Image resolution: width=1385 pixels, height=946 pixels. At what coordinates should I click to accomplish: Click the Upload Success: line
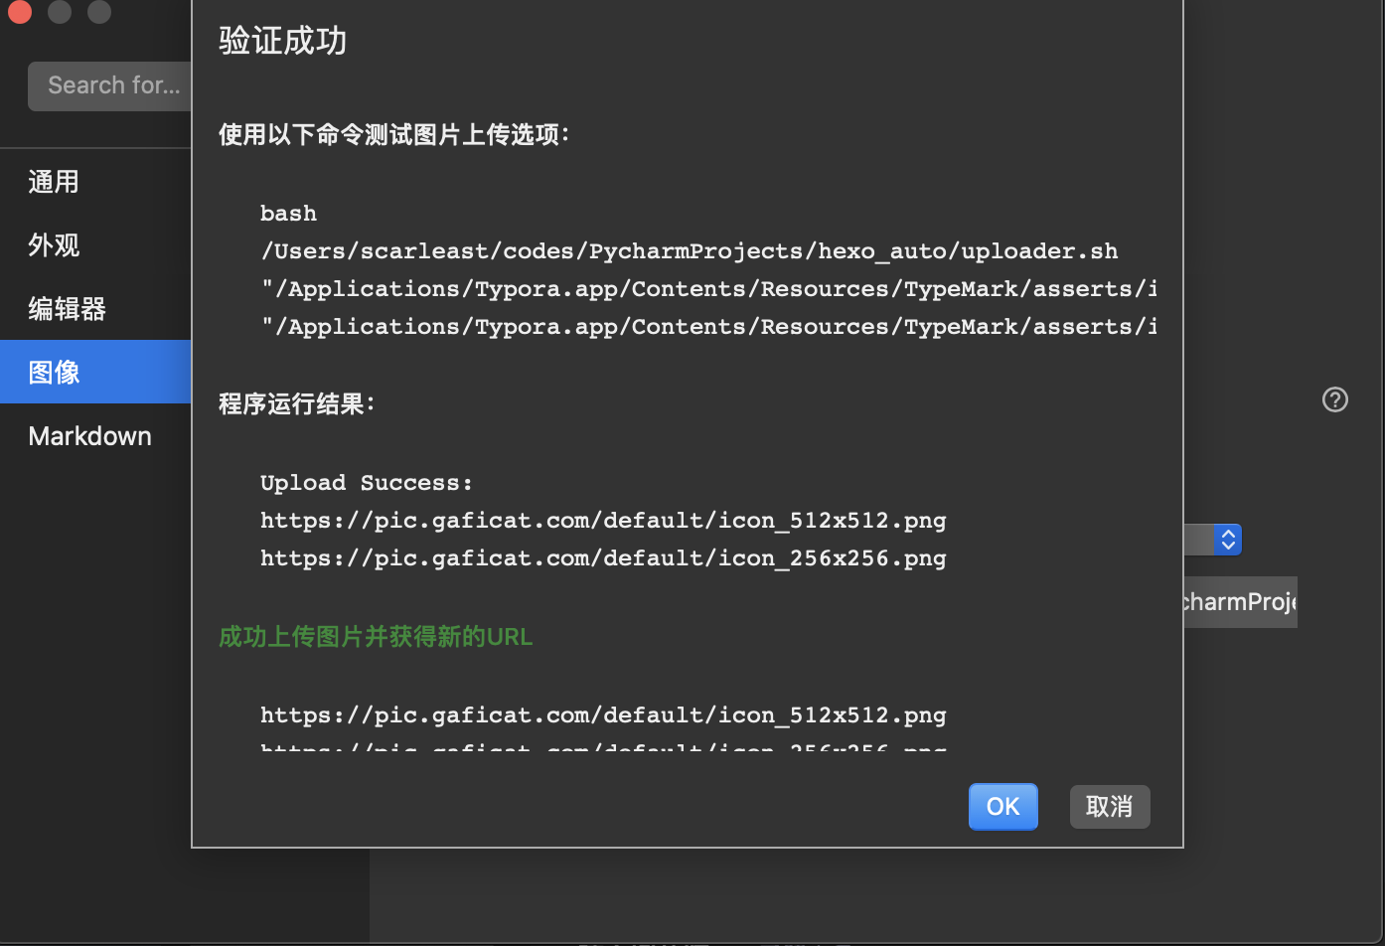(x=367, y=483)
